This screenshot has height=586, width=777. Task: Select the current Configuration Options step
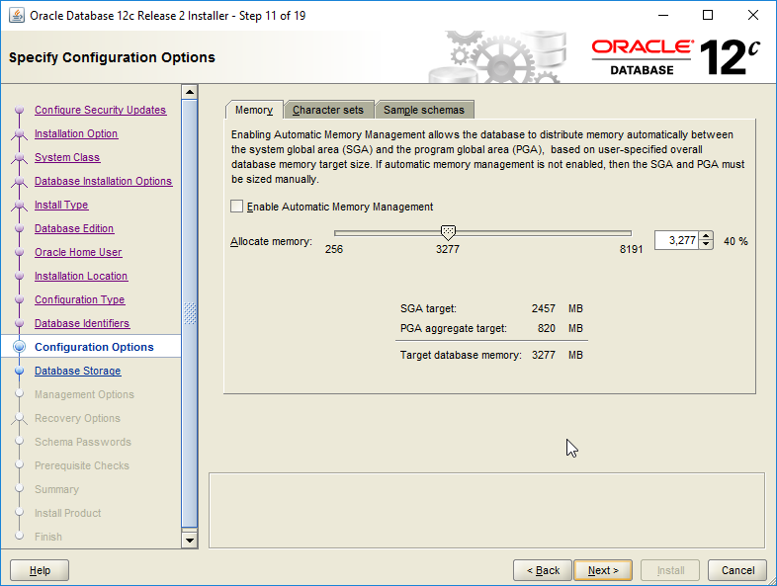point(94,347)
